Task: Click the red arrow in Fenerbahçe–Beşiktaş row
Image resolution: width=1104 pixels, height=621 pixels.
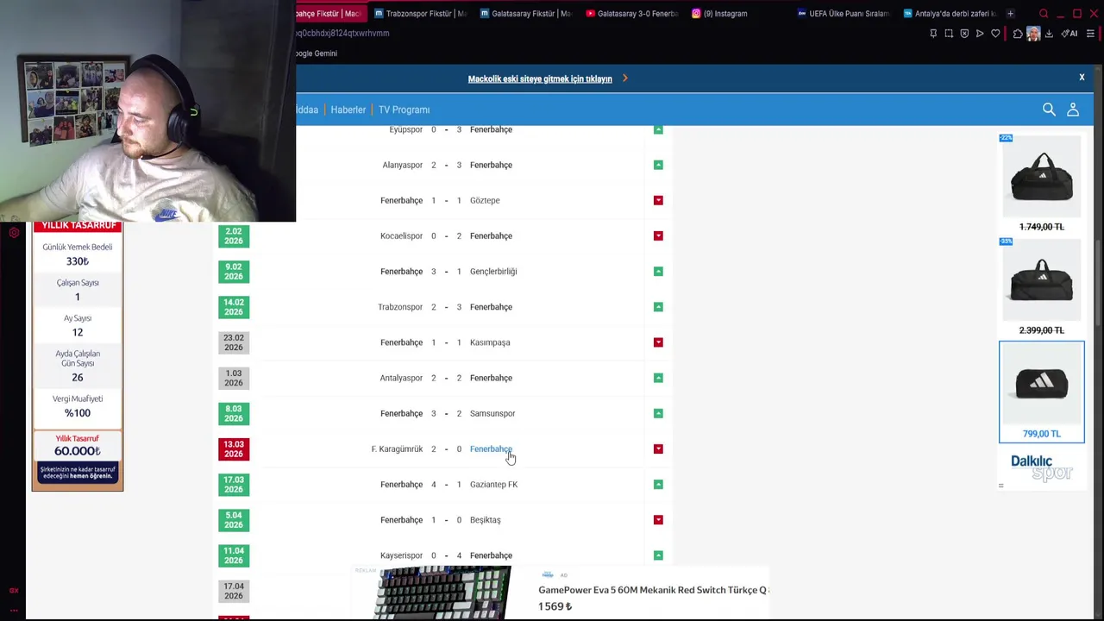Action: 658,520
